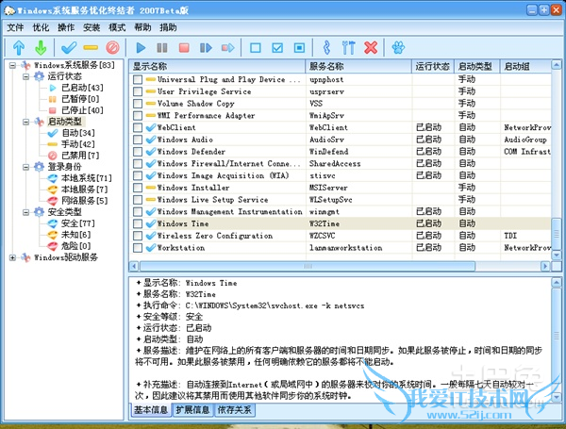Viewport: 566px width, 429px height.
Task: Click the invert selection square toolbar icon
Action: pyautogui.click(x=299, y=48)
